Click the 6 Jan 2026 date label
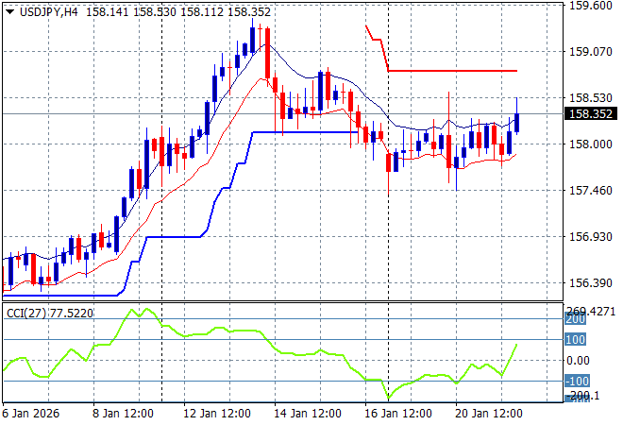Viewport: 623px width, 425px height. click(30, 414)
